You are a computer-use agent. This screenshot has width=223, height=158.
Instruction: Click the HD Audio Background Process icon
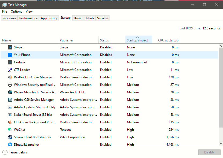[x=10, y=122]
